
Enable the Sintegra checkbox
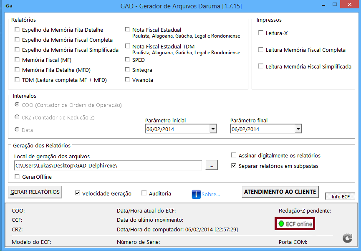click(127, 70)
